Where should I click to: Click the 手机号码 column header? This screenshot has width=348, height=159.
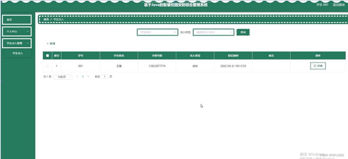pos(157,56)
